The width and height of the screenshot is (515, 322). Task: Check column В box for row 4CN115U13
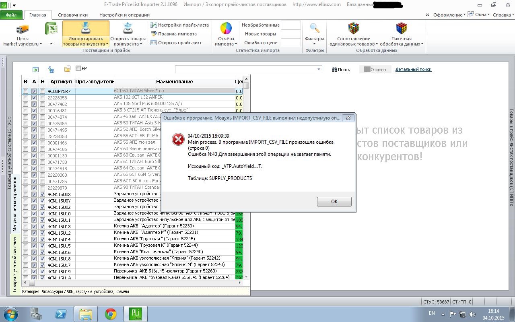(x=26, y=227)
